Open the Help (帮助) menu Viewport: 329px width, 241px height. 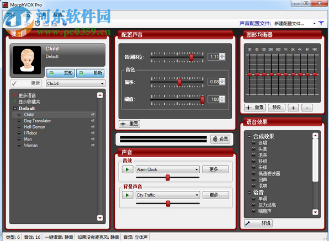58,15
